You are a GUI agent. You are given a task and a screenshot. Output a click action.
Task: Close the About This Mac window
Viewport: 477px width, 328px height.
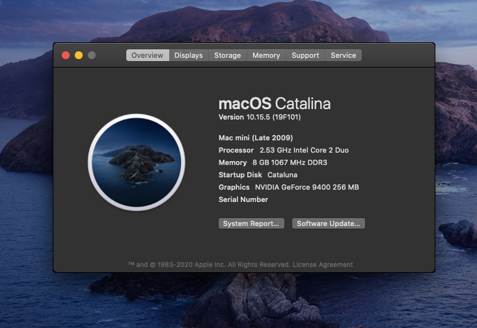(66, 55)
